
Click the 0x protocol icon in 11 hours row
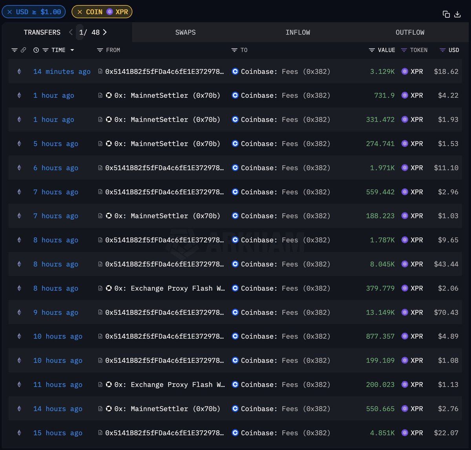click(109, 384)
